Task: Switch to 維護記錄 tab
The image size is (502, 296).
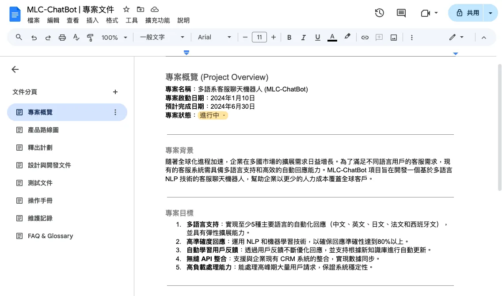Action: pyautogui.click(x=67, y=218)
